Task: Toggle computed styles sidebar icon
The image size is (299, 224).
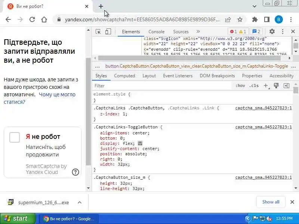Action: click(286, 86)
